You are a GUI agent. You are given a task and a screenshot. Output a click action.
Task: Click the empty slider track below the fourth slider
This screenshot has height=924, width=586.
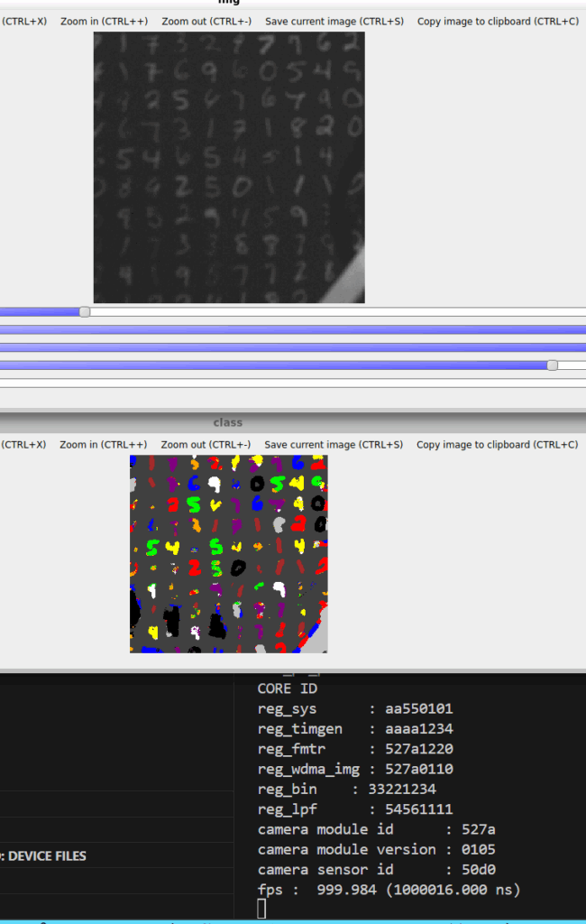pyautogui.click(x=293, y=383)
